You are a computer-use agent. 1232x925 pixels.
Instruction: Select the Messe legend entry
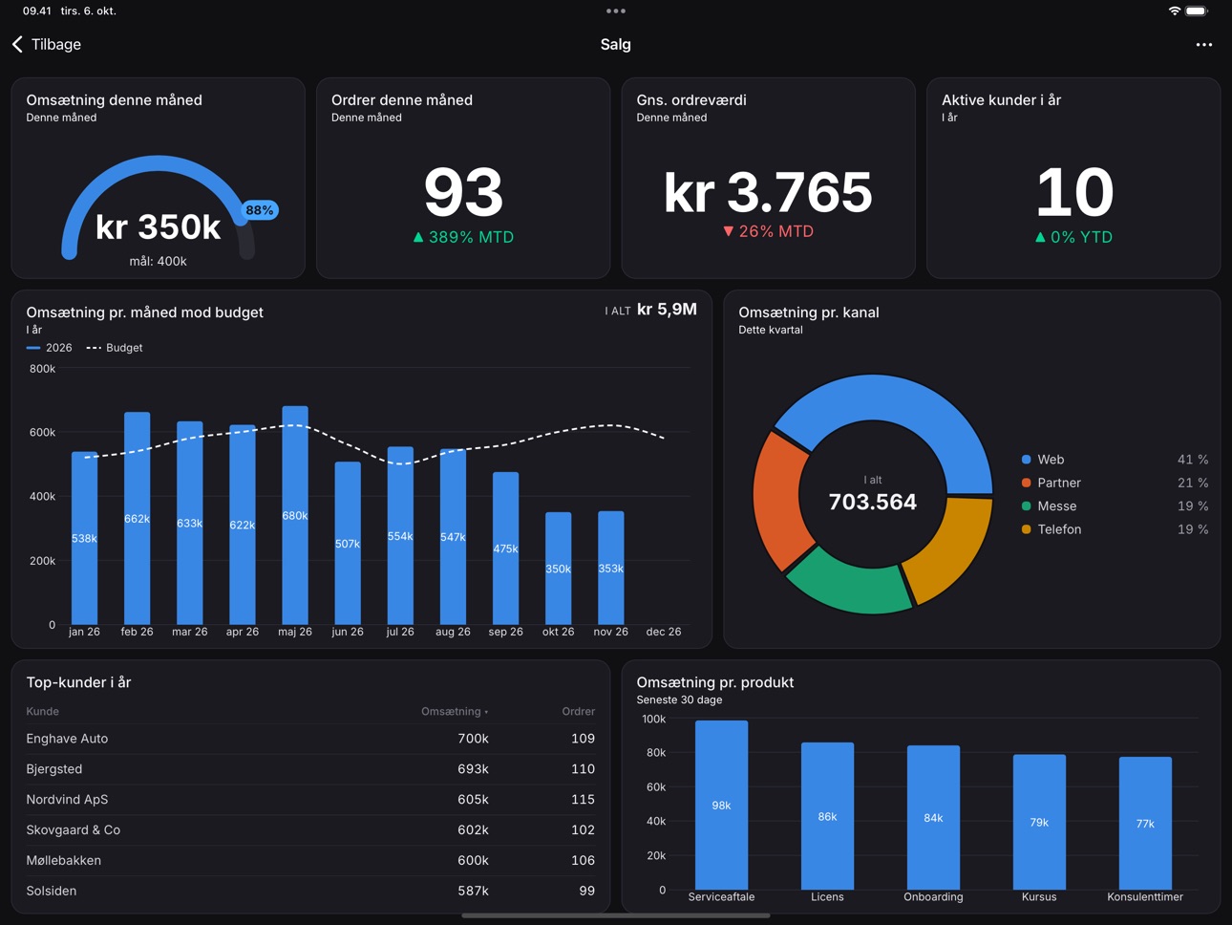[1115, 506]
